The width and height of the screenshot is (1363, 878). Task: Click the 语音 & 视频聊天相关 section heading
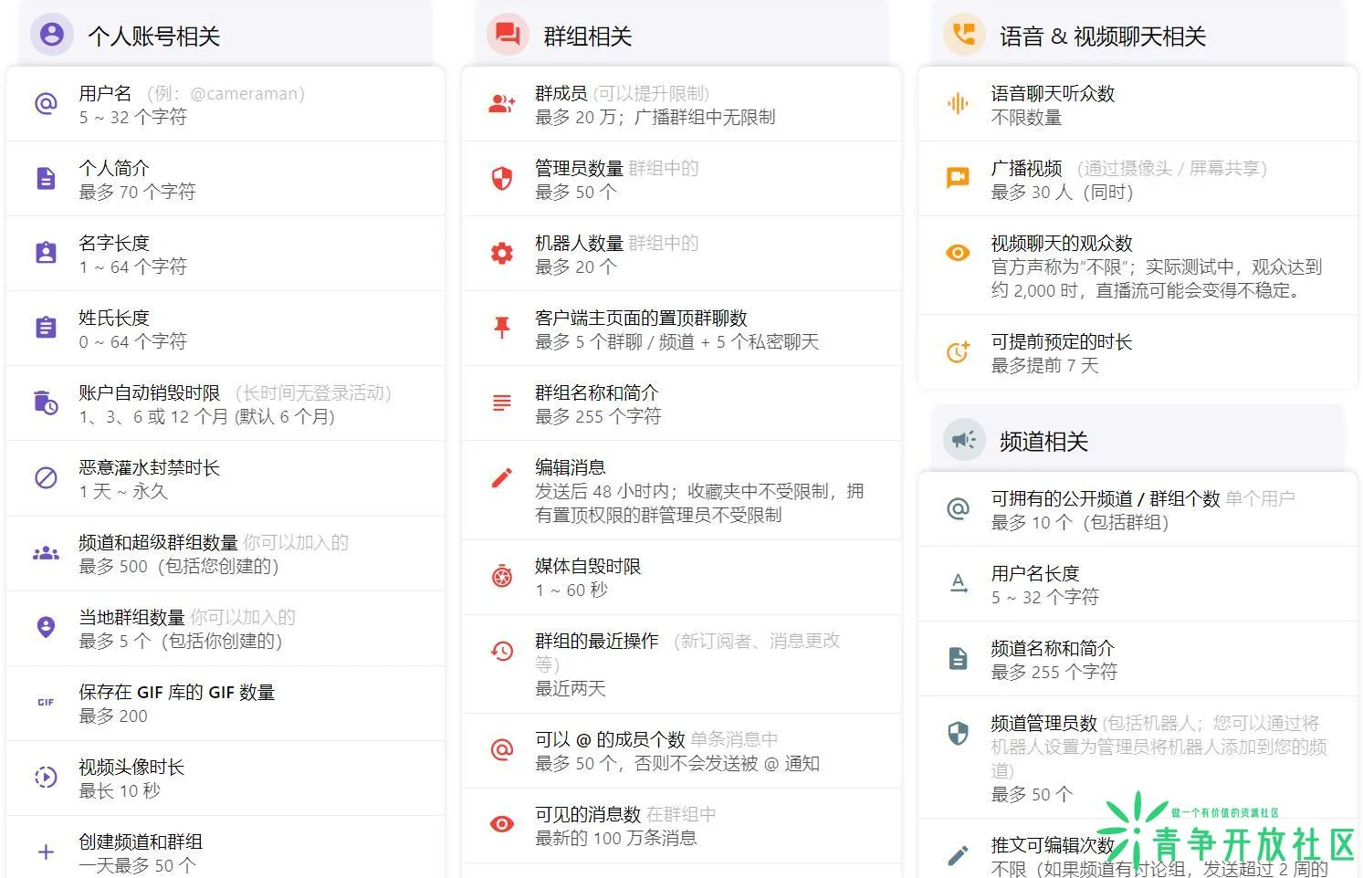point(1103,36)
